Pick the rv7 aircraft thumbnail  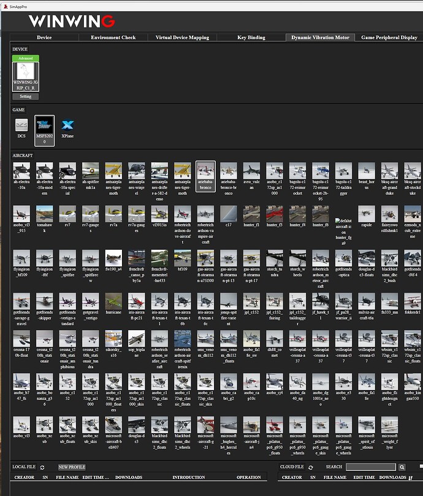pos(67,214)
